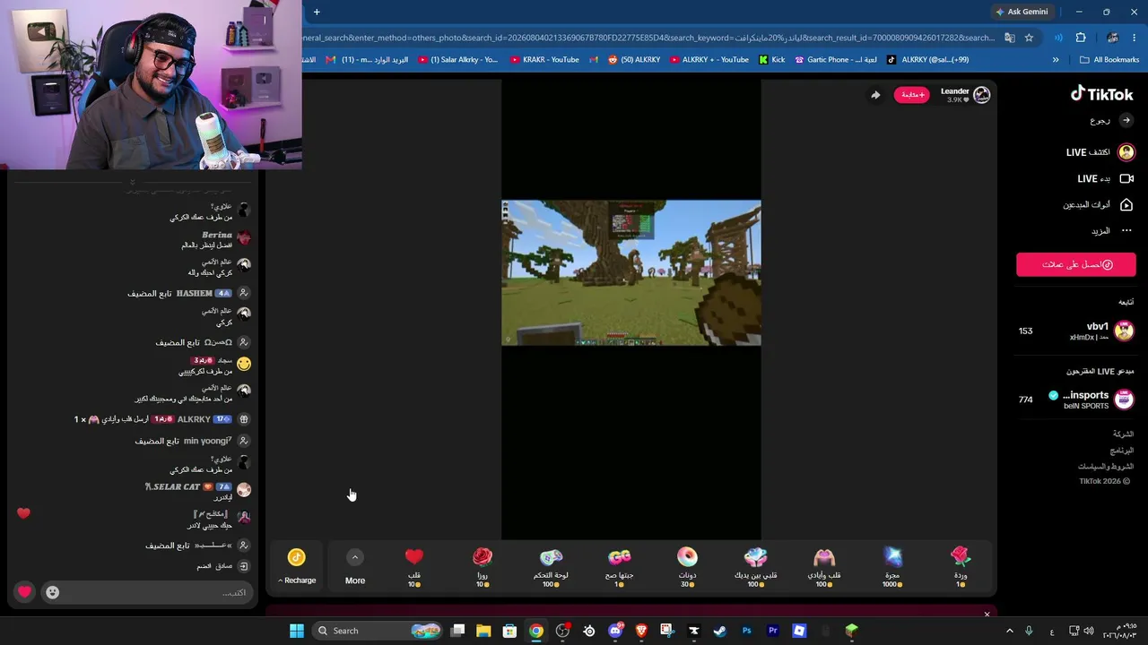Open the Kick bookmark

771,60
